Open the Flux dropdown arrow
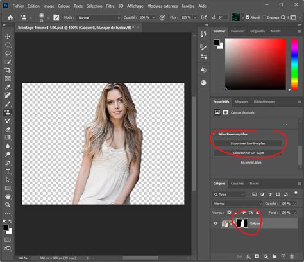Image resolution: width=304 pixels, height=262 pixels. point(195,17)
